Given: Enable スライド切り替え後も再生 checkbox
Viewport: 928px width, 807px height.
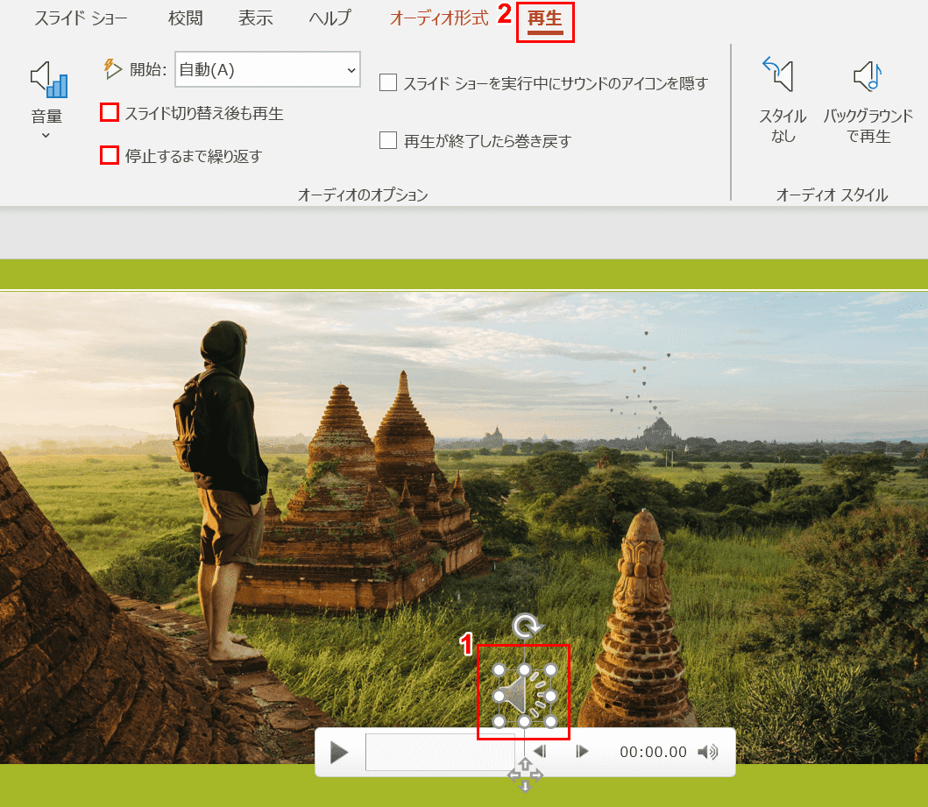Looking at the screenshot, I should [110, 112].
